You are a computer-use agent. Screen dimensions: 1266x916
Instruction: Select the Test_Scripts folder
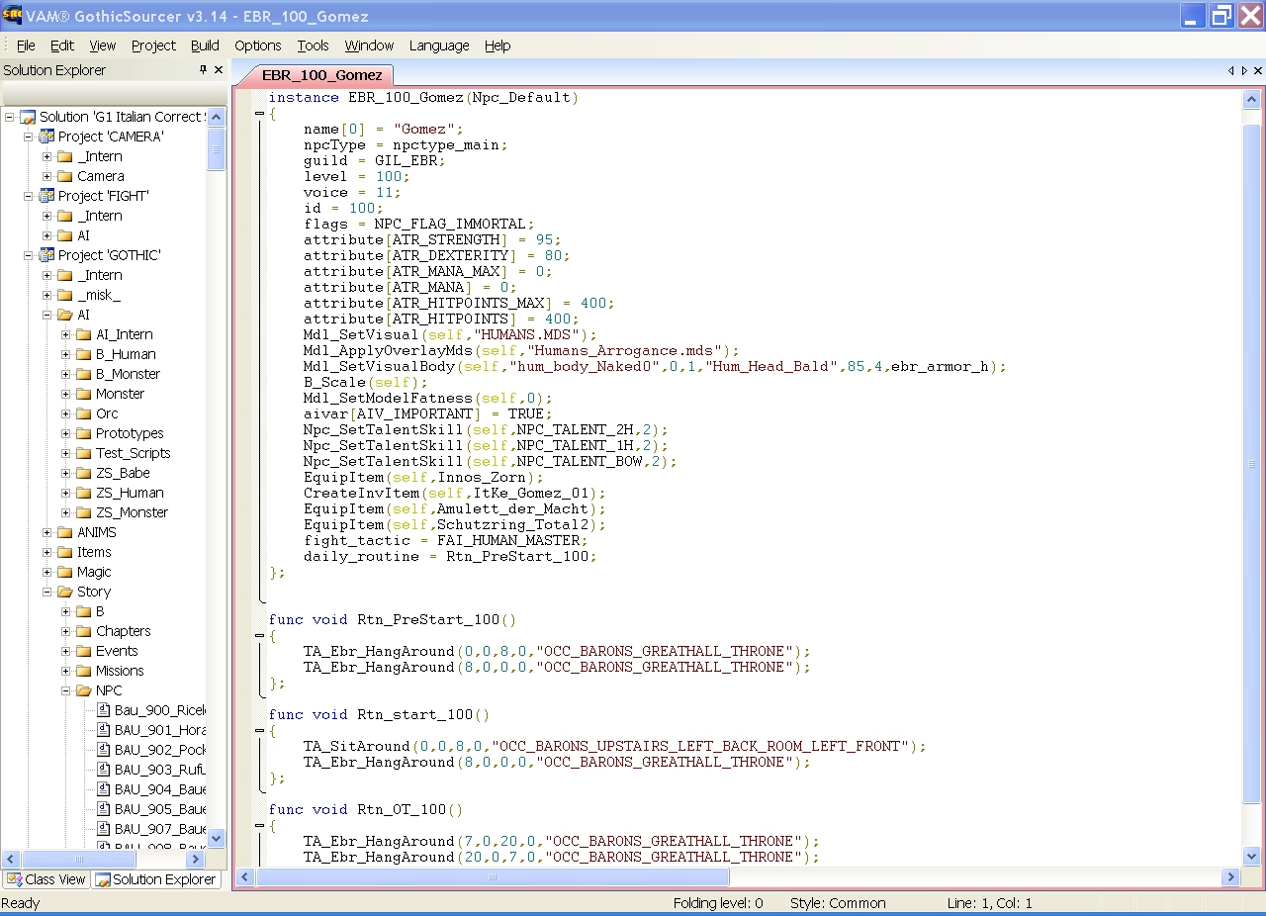click(133, 453)
